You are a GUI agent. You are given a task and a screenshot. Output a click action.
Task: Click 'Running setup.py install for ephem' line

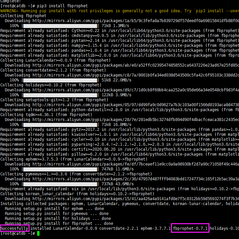(x=55, y=209)
